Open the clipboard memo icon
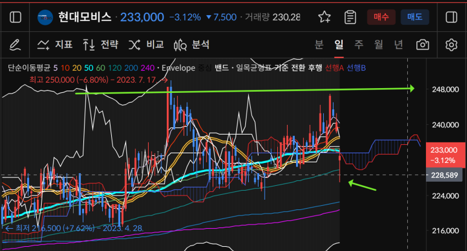Viewport: 467px width, 251px height. tap(350, 17)
